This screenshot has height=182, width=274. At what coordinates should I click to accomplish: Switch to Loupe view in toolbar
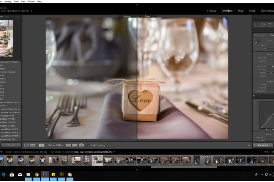pyautogui.click(x=26, y=145)
